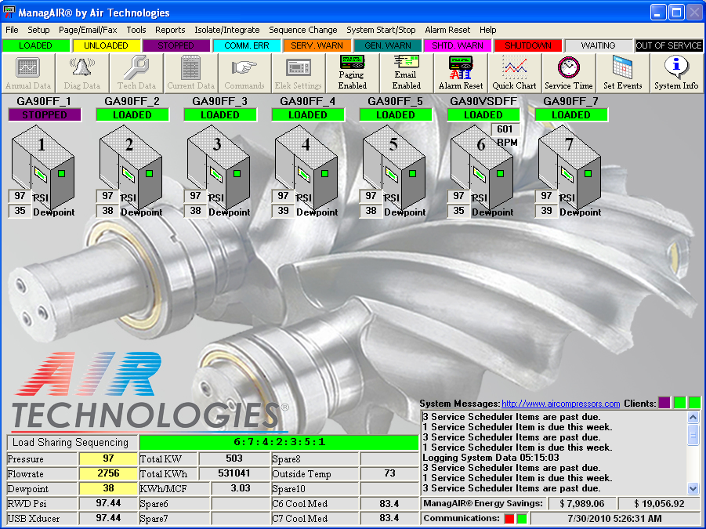Click the red SHUTDOWN legend swatch

(x=527, y=45)
